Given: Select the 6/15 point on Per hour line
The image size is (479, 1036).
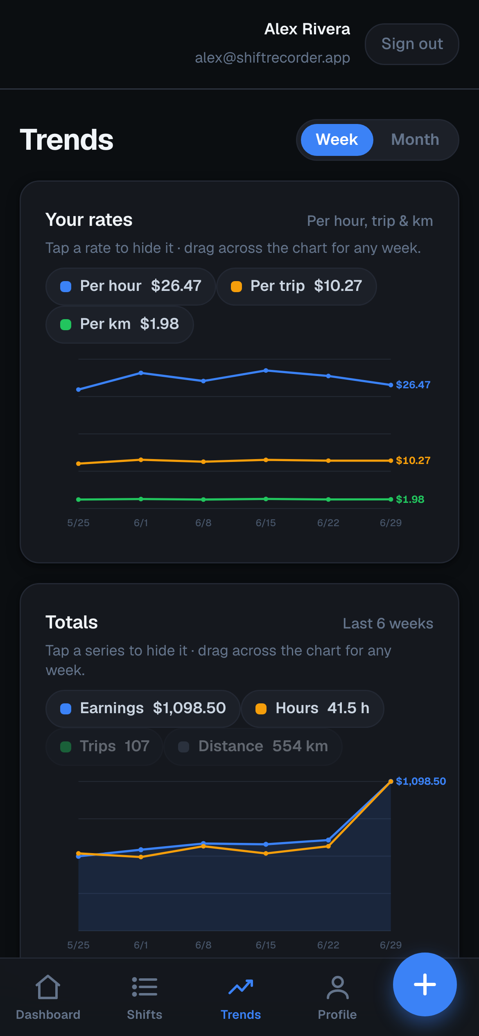Looking at the screenshot, I should pyautogui.click(x=266, y=370).
